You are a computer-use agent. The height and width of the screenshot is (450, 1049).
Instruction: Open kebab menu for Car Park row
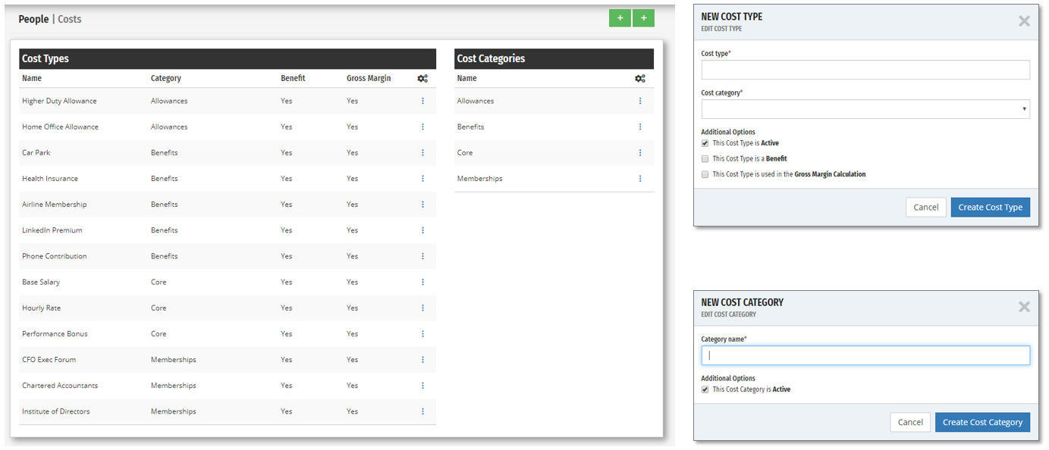pos(422,152)
